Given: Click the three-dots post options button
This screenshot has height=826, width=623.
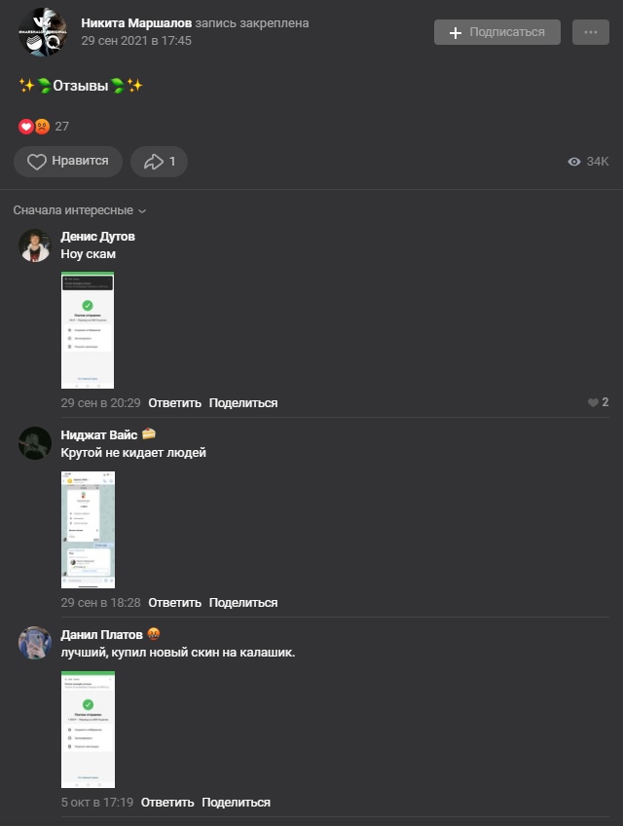Looking at the screenshot, I should 590,32.
